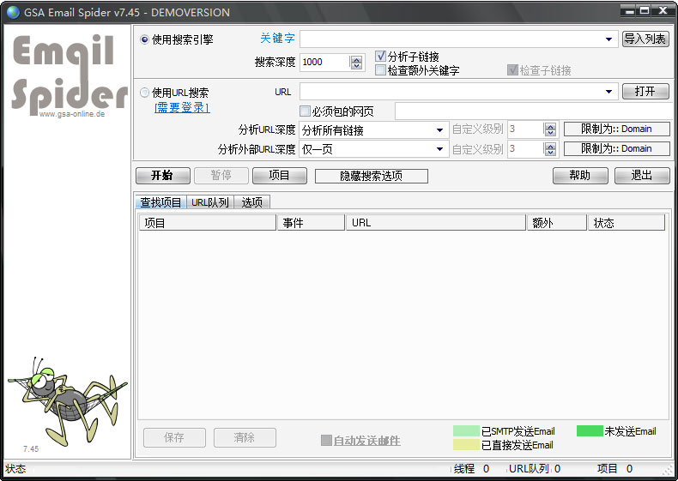
Task: Expand the 关键字 dropdown list
Action: (x=608, y=39)
